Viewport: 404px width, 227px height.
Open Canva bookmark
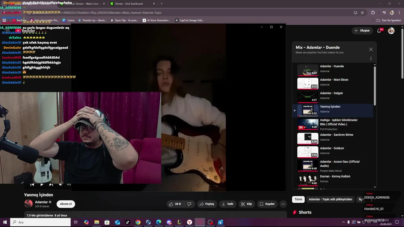(68, 20)
